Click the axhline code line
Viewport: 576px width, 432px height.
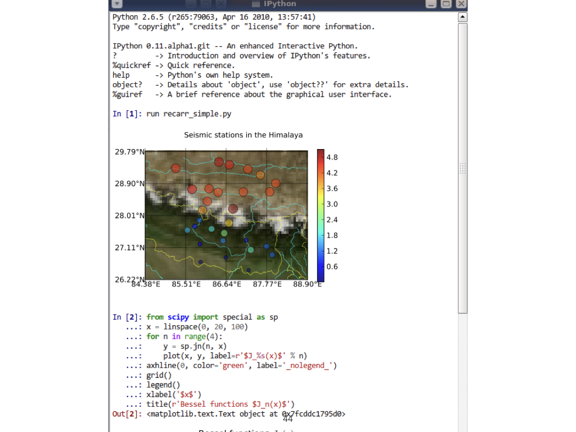pyautogui.click(x=241, y=366)
